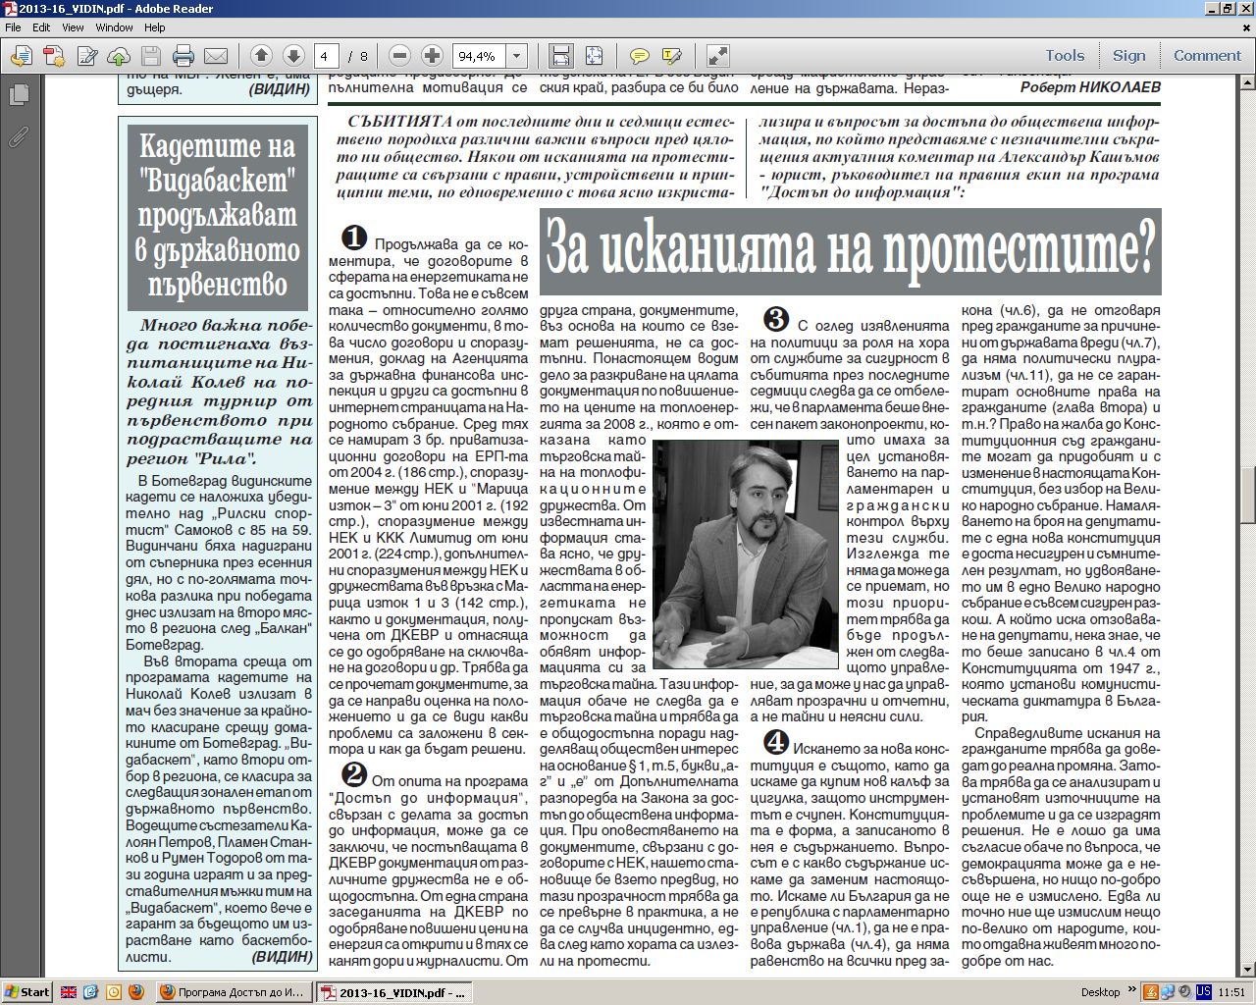Screen dimensions: 1256x1005
Task: Open the attachments paperclip panel
Action: 18,136
